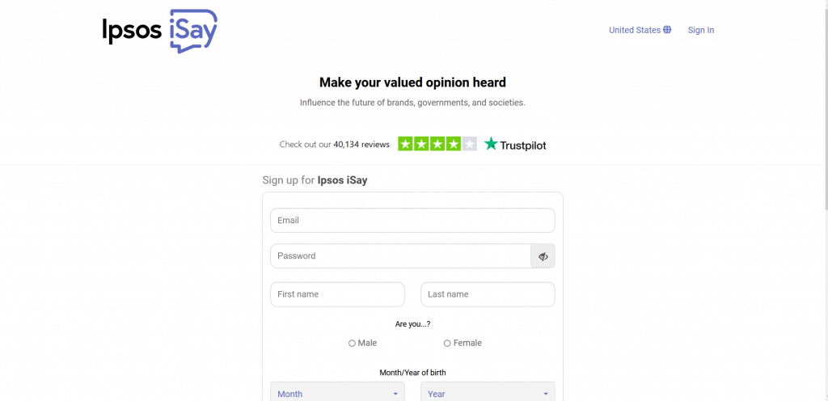This screenshot has width=828, height=401.
Task: Click the First name field
Action: (x=337, y=294)
